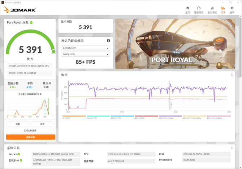Screen dimensions: 242x169
Task: Open the 压力测试 stress test icon
Action: pyautogui.click(x=211, y=10)
